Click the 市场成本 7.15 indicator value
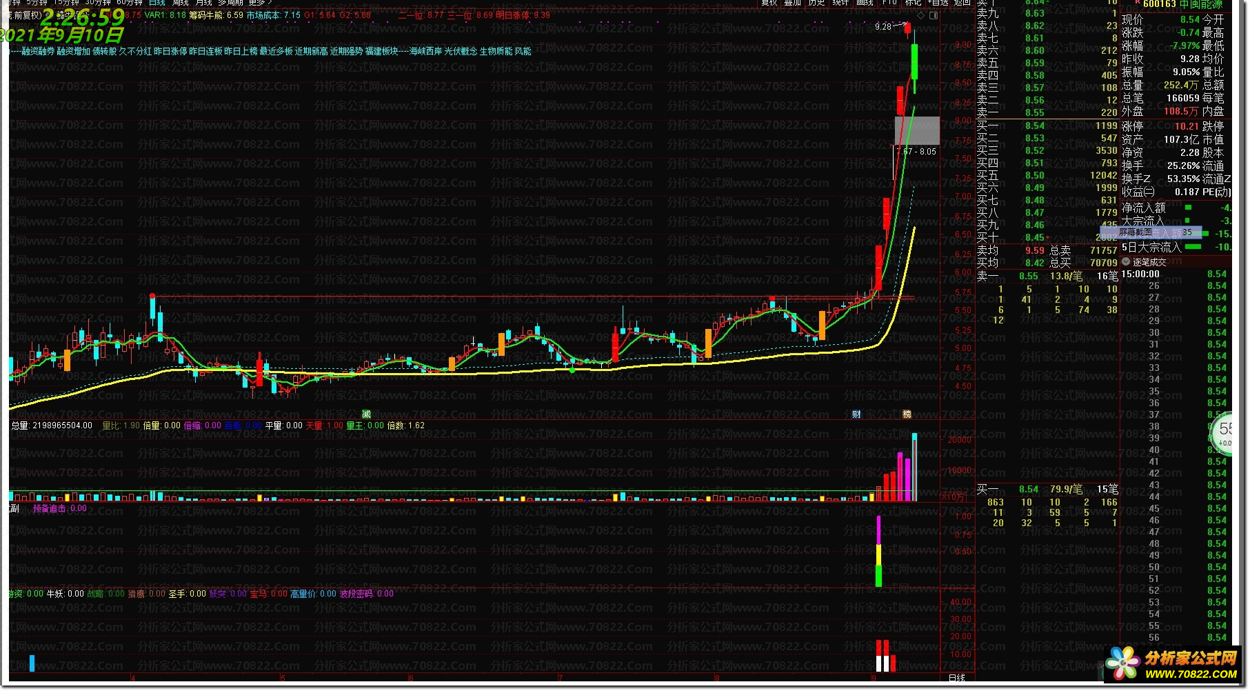The image size is (1250, 691). [x=273, y=15]
